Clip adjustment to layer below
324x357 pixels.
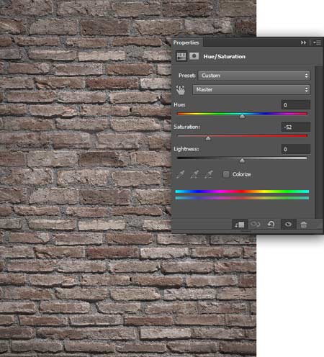tap(240, 225)
